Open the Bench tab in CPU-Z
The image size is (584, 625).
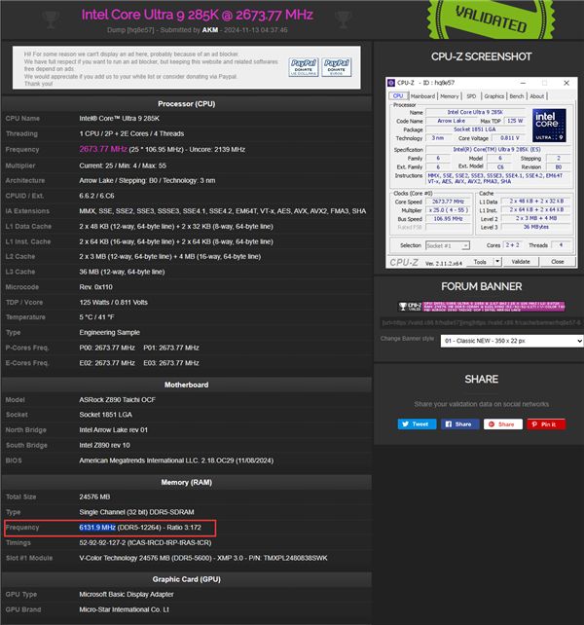(517, 96)
